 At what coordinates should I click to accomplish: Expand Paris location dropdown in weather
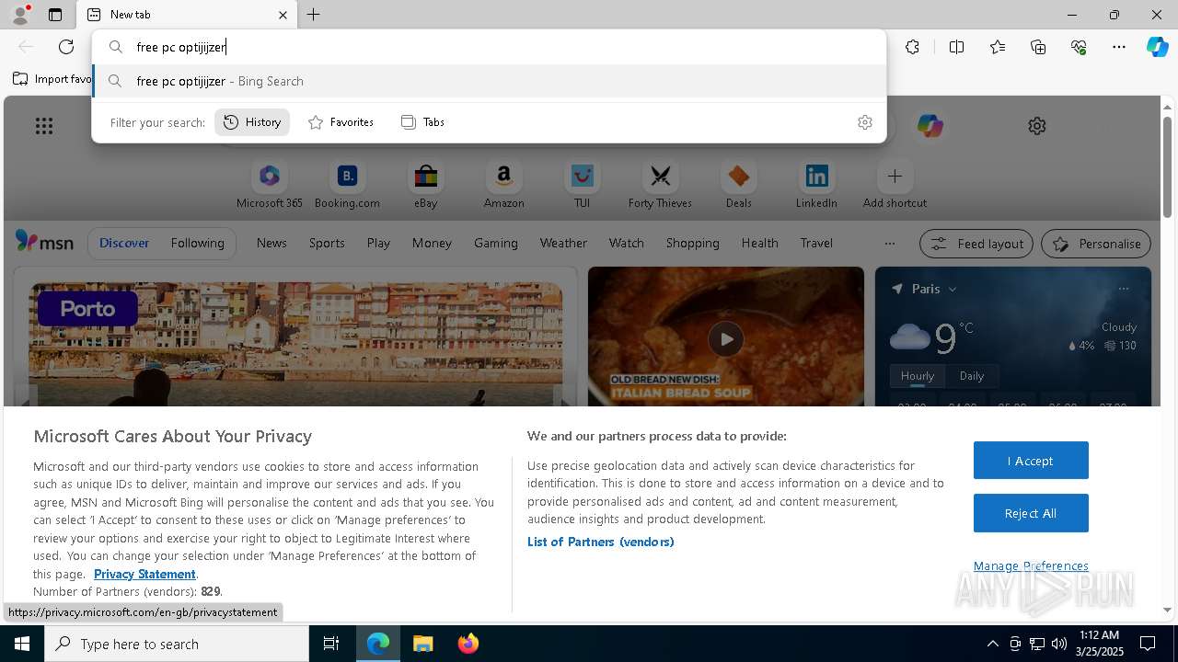click(x=953, y=289)
